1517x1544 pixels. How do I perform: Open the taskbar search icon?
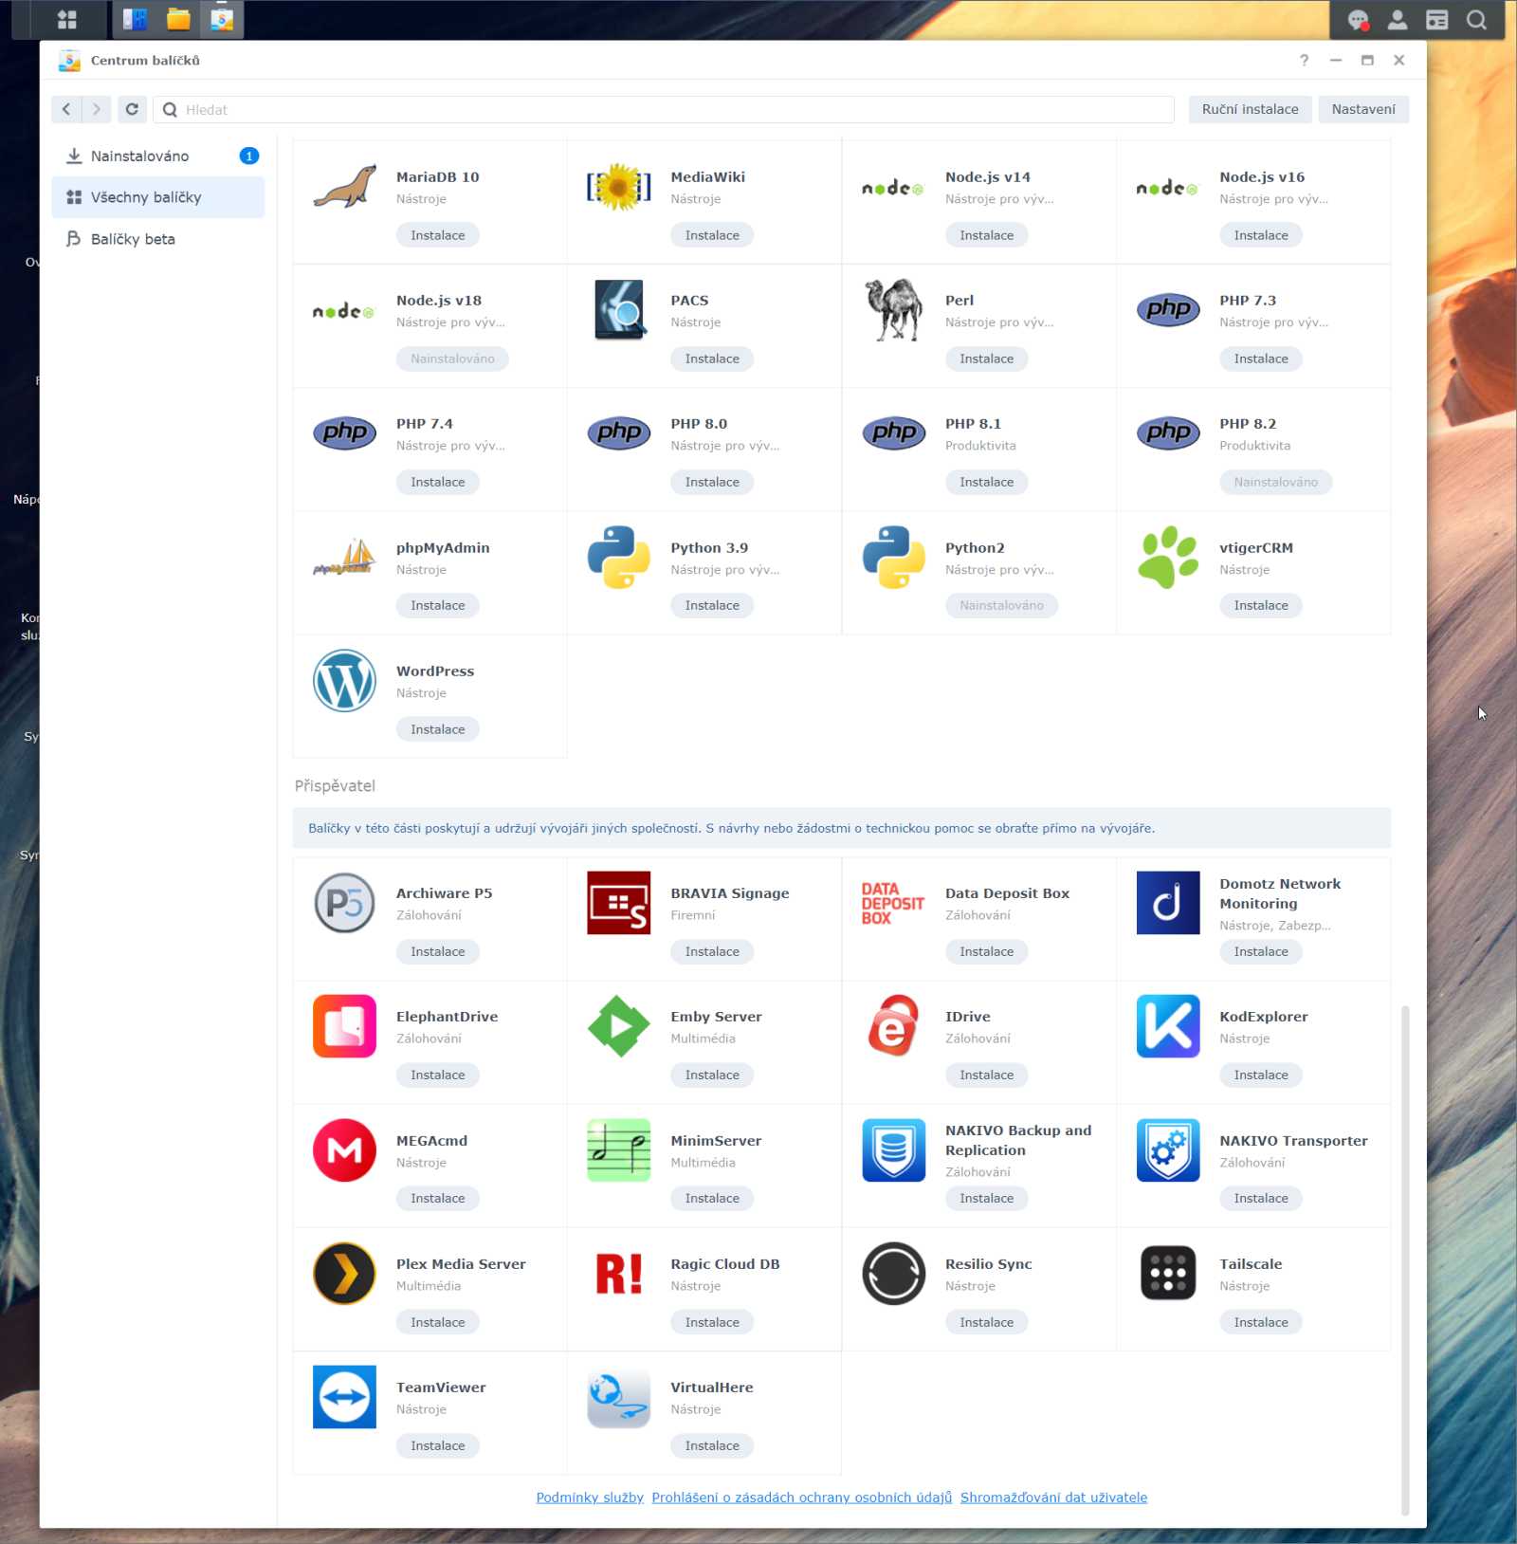1476,20
